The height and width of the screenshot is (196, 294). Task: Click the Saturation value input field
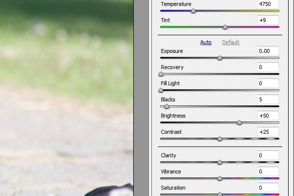268,187
